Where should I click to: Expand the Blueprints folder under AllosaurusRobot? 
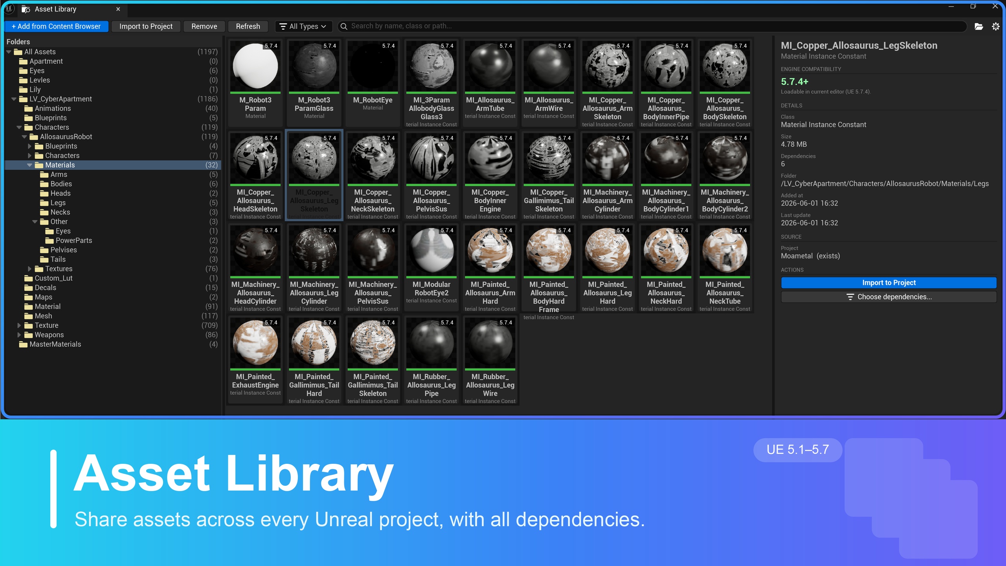[29, 146]
